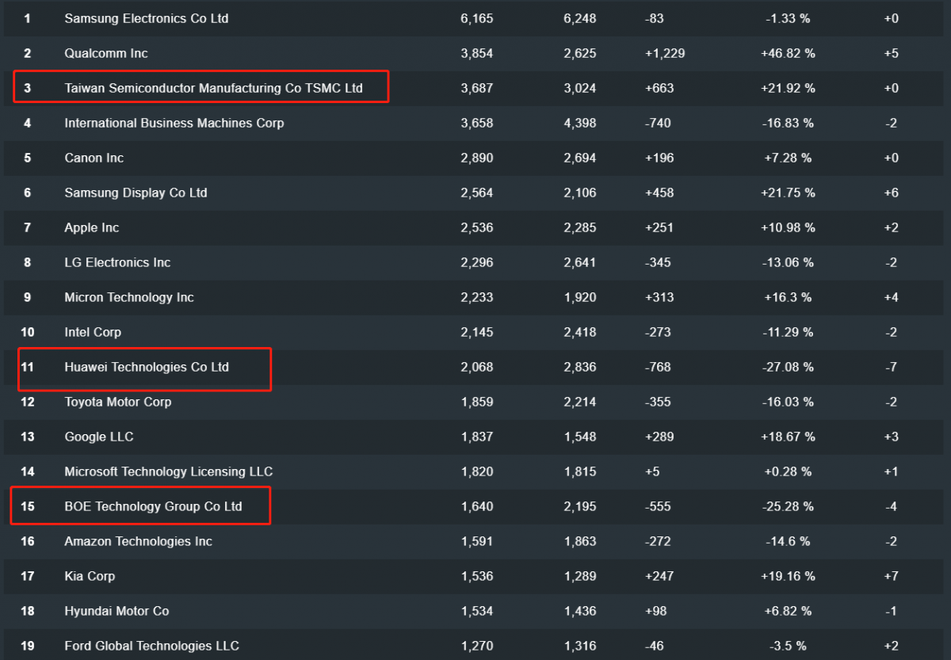Select the Samsung Electronics Co Ltd name
Screen dimensions: 951x660
click(147, 18)
